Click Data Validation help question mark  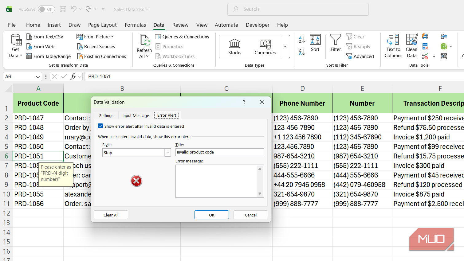click(244, 102)
